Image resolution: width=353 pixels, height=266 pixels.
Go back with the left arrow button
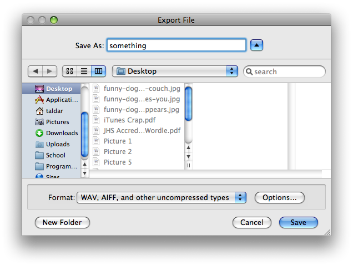pyautogui.click(x=35, y=71)
